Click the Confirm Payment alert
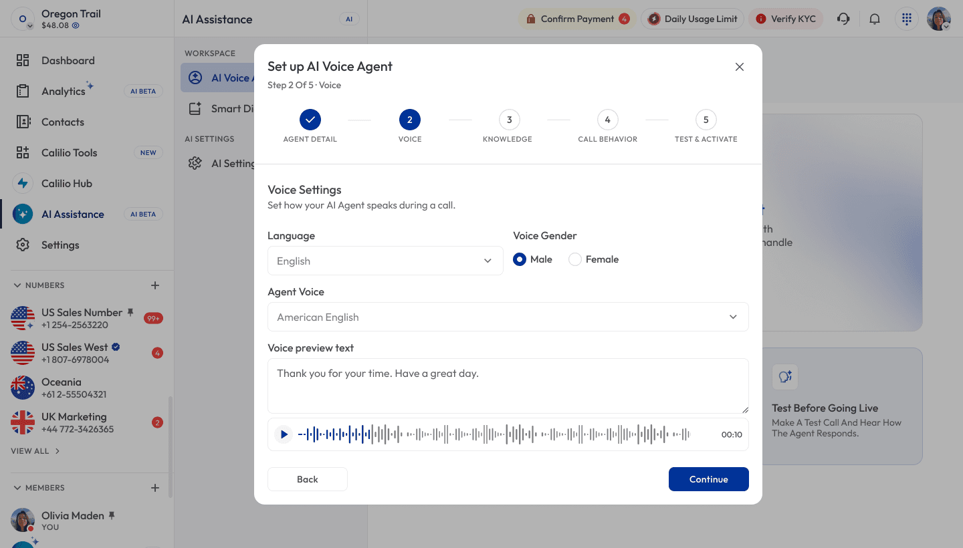 pyautogui.click(x=577, y=19)
